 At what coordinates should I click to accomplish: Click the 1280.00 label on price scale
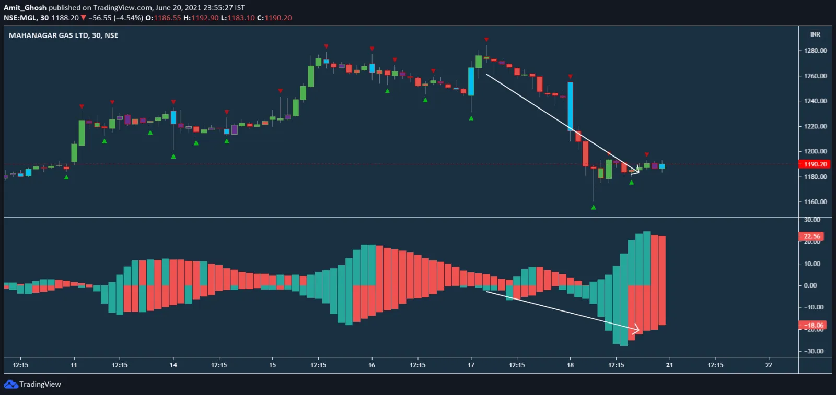[x=815, y=51]
